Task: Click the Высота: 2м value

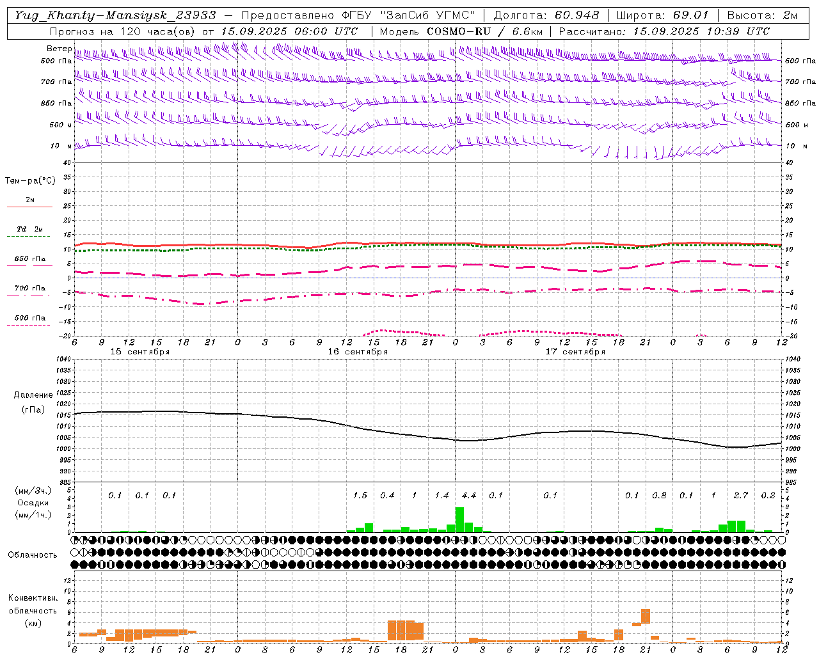Action: [x=762, y=15]
